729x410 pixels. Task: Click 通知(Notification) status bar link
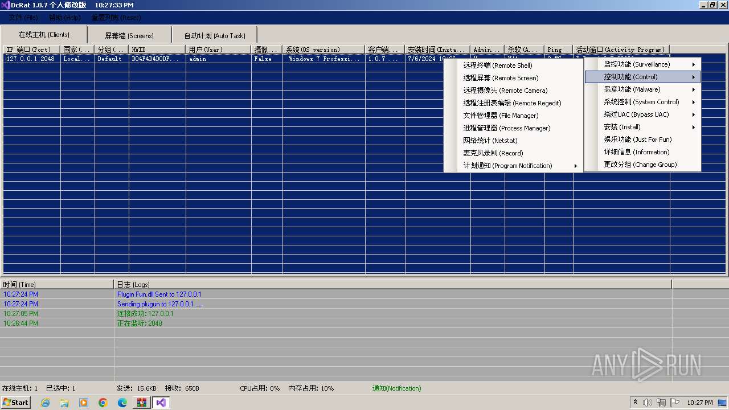(x=396, y=388)
